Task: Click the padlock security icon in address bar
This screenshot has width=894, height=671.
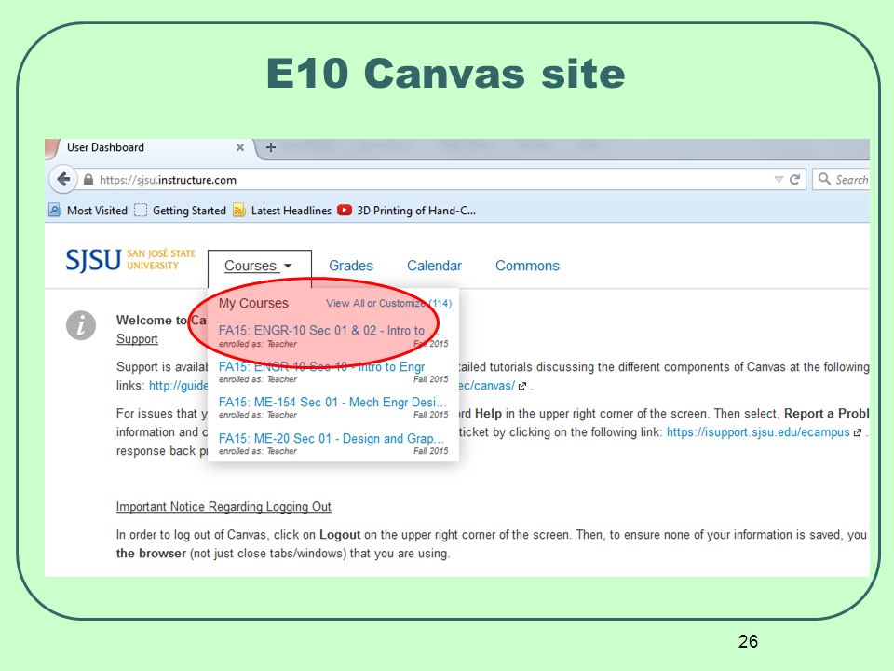Action: tap(88, 180)
